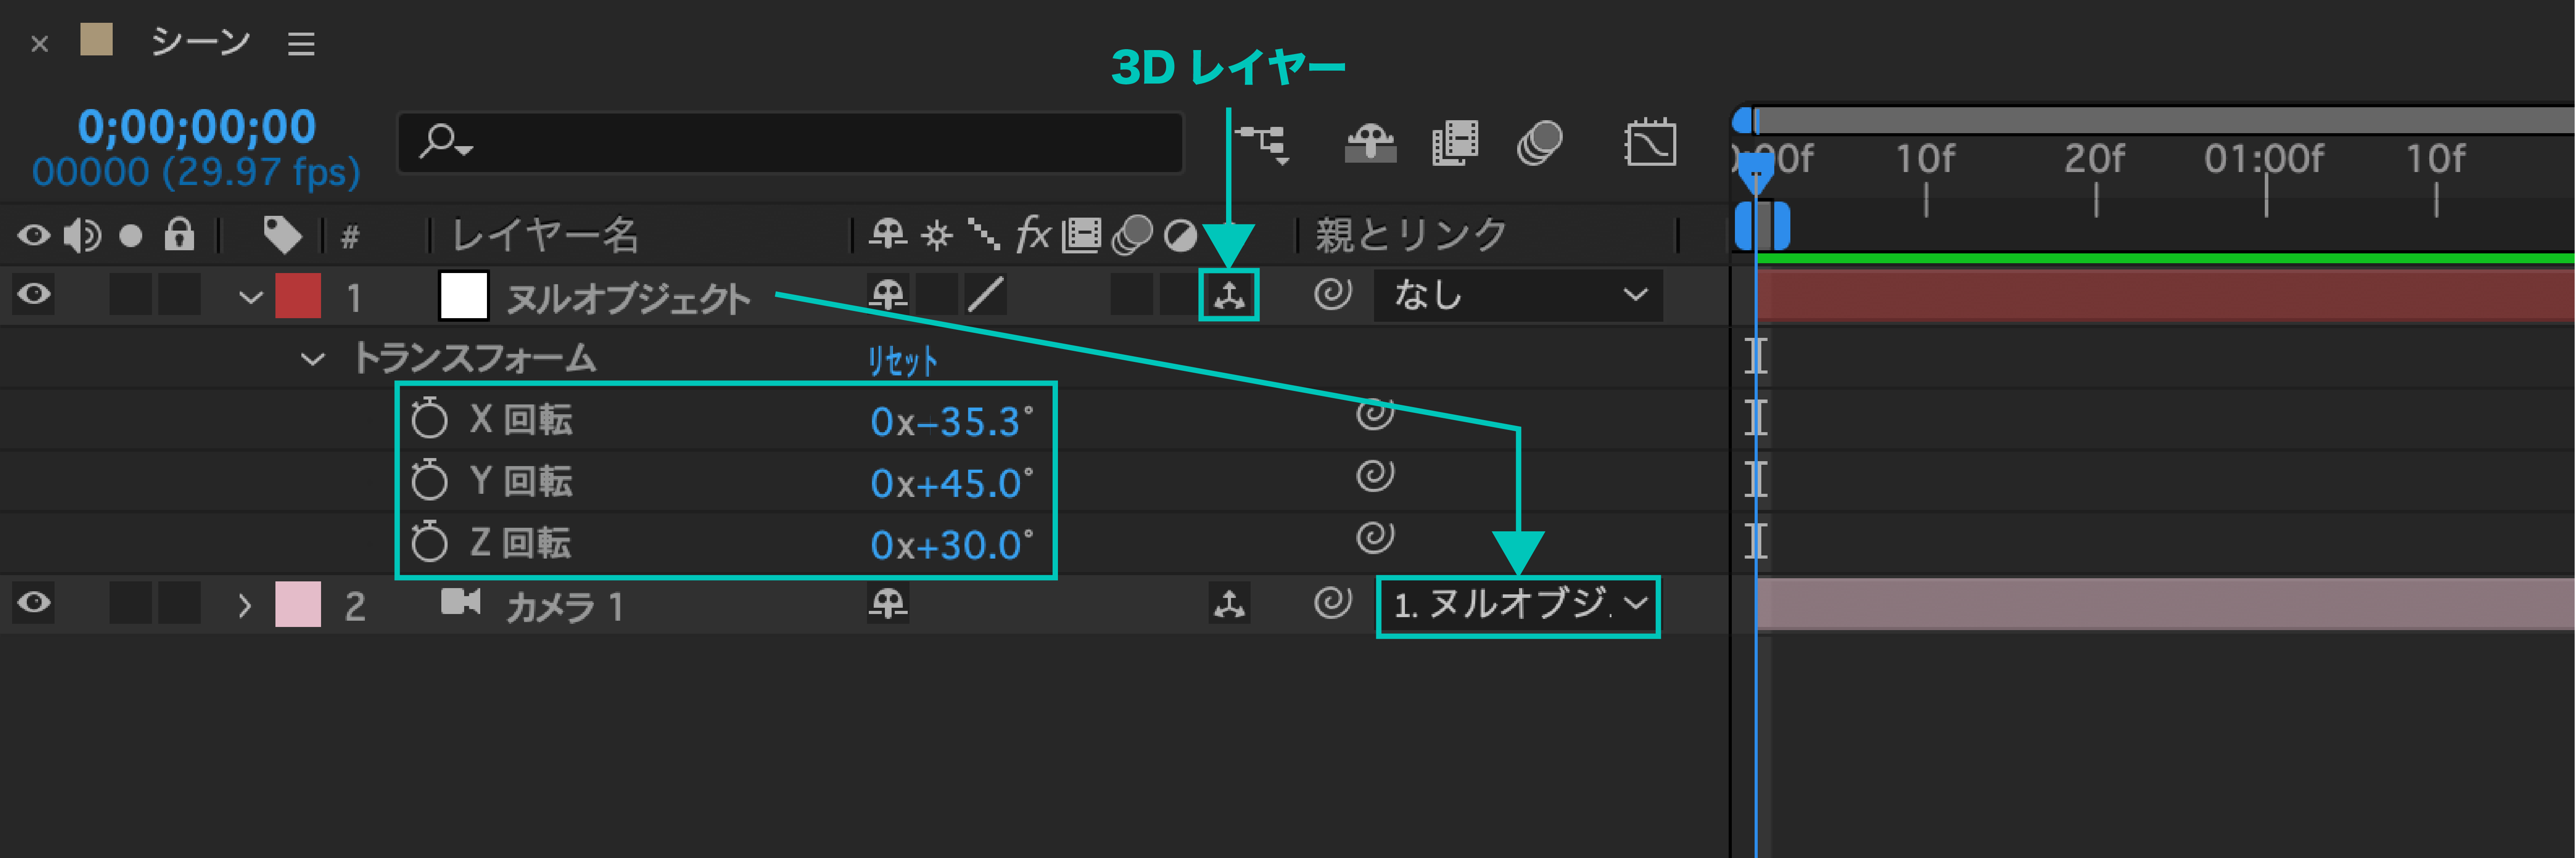Click the white swatch beside ヌルオブジェクト
Viewport: 2576px width, 858px height.
(x=464, y=296)
